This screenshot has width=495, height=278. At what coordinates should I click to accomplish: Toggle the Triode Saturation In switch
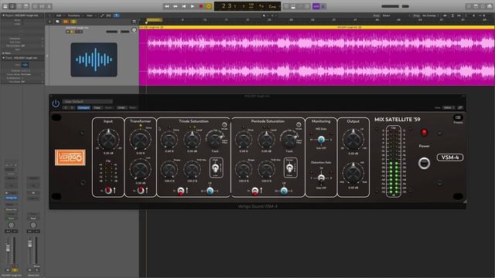(180, 191)
